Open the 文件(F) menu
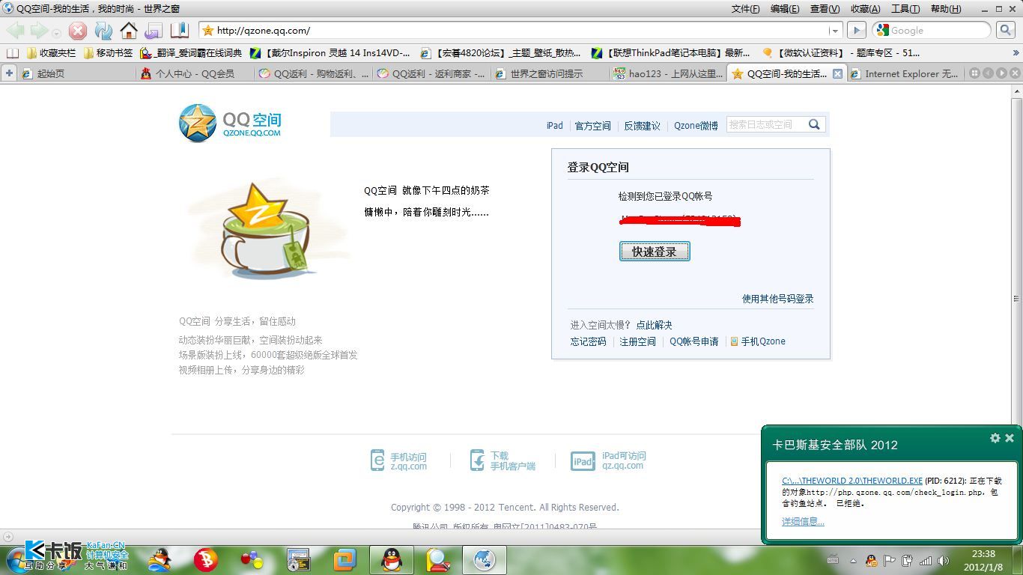The image size is (1023, 575). (745, 9)
